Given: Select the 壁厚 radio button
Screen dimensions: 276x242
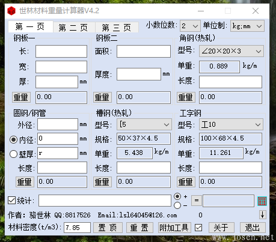Looking at the screenshot, I should [13, 154].
